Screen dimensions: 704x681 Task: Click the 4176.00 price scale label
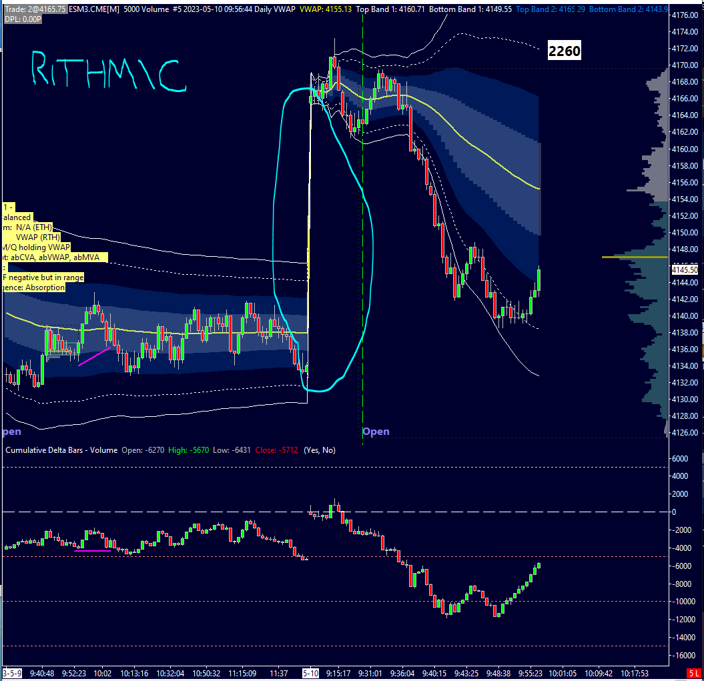click(x=685, y=15)
